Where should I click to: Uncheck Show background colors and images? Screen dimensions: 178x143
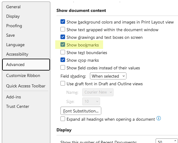click(63, 22)
